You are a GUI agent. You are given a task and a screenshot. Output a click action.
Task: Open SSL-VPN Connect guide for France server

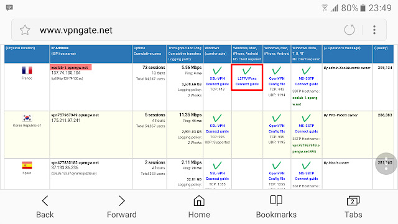[x=217, y=82]
